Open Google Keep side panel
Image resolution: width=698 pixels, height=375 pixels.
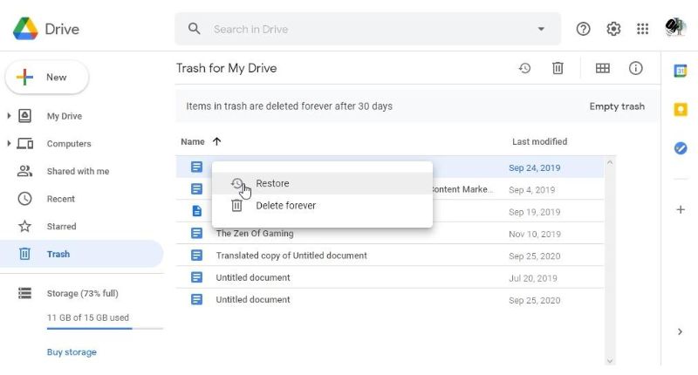[x=681, y=109]
